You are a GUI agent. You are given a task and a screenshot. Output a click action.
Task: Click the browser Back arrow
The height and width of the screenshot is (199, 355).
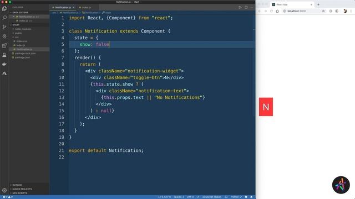[x=260, y=11]
